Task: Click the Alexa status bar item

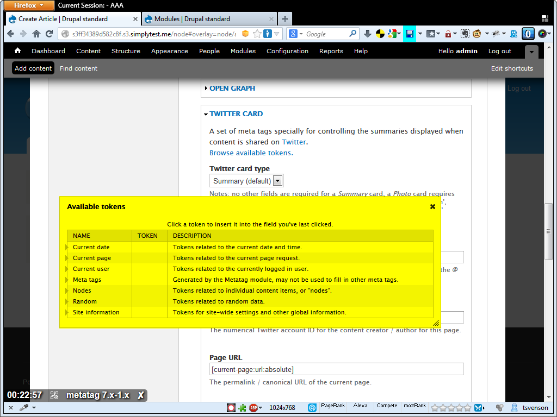Action: [360, 406]
